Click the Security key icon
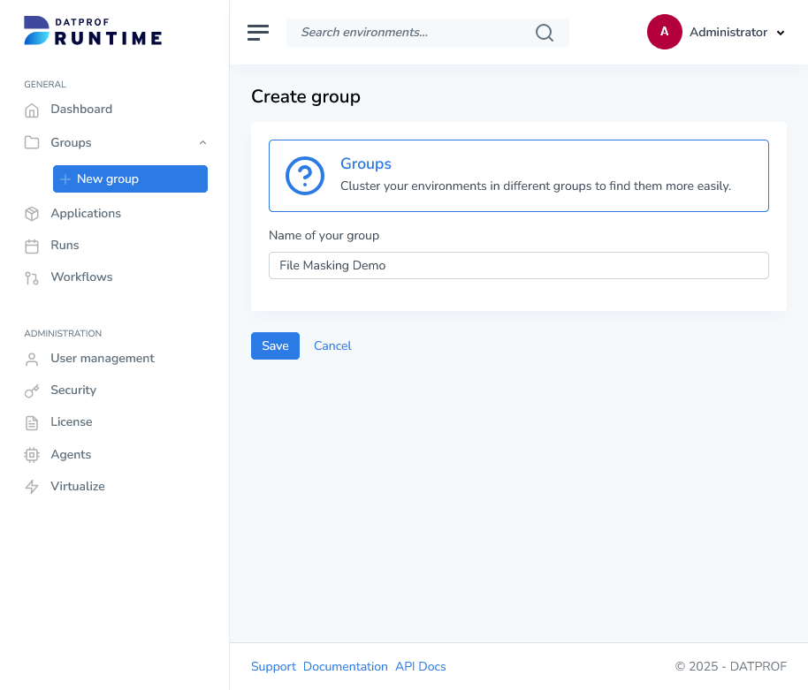808x690 pixels. 32,390
